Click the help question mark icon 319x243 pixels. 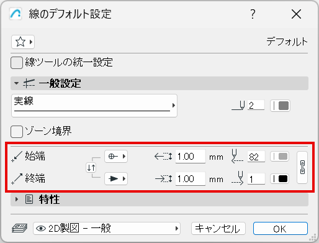253,14
